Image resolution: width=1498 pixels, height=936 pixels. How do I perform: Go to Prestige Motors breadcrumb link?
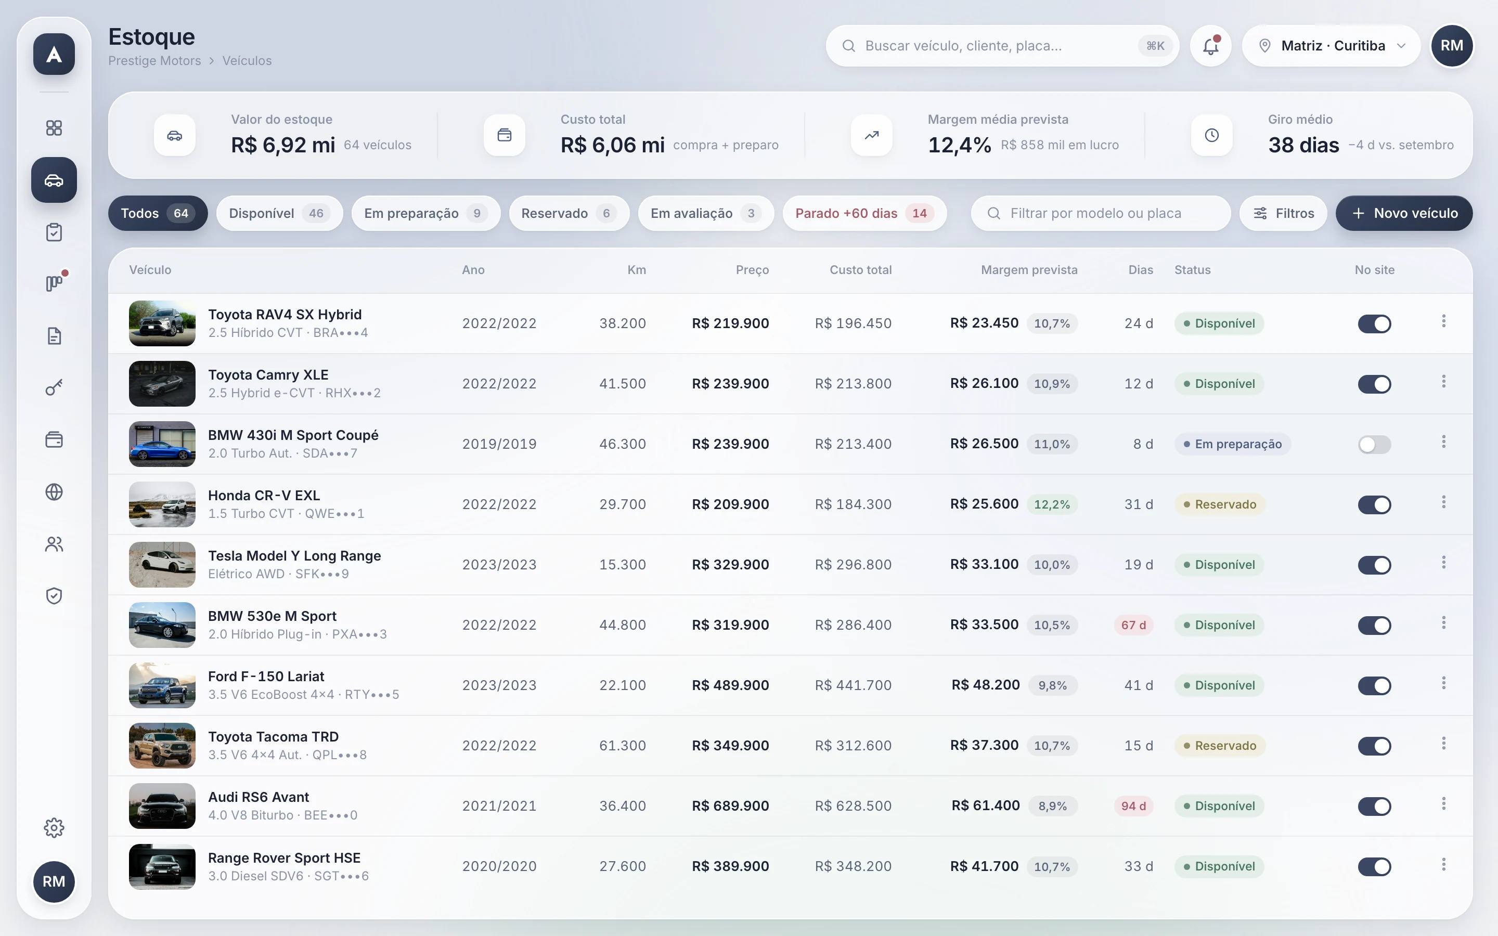(155, 61)
